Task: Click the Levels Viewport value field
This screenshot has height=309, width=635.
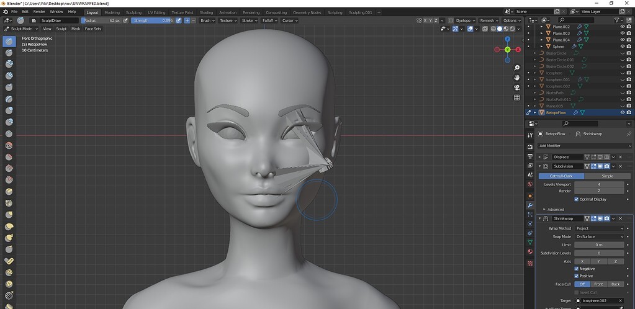Action: point(600,184)
